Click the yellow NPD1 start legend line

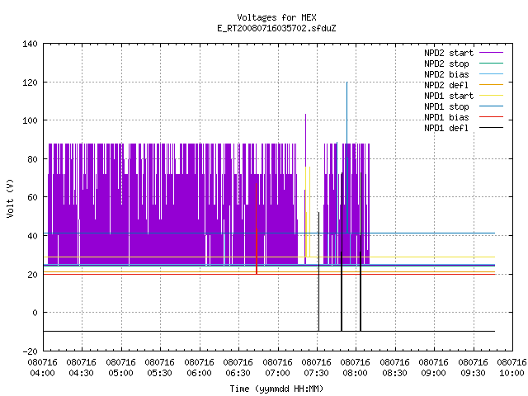492,96
